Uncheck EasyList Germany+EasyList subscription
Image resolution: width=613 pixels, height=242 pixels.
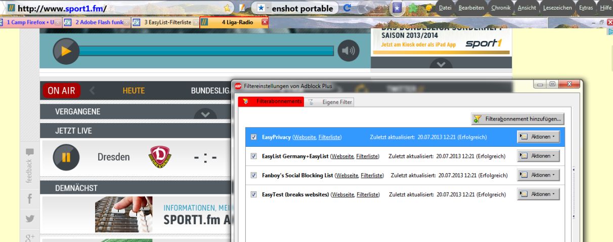tap(254, 156)
